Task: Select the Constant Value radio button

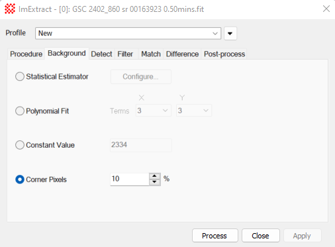Action: point(20,145)
